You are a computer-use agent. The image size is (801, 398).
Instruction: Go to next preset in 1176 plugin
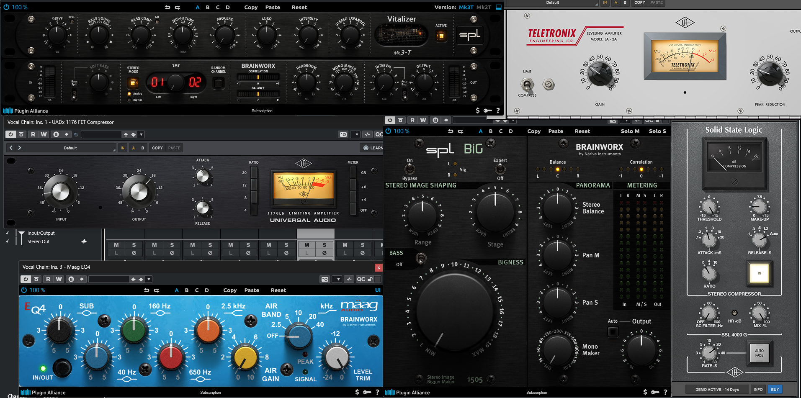20,148
